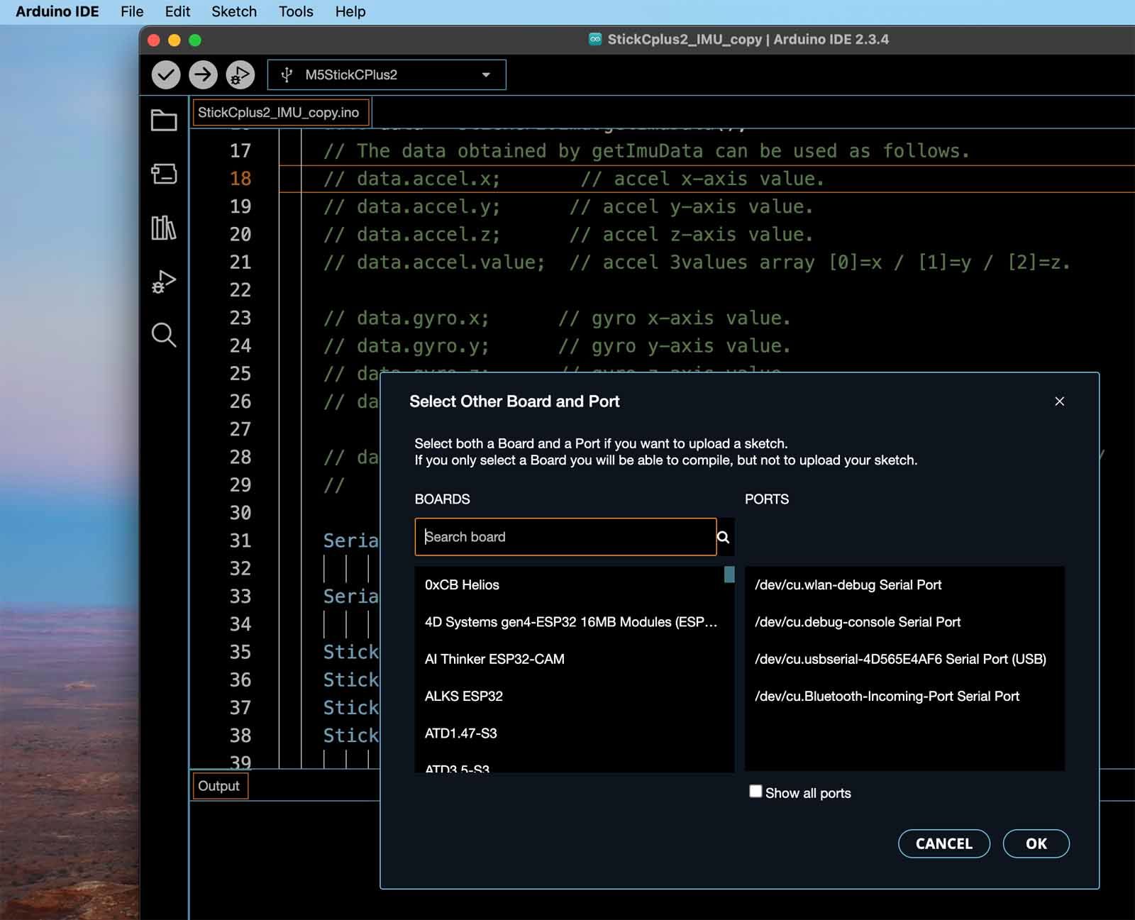Click the comment on line 17 about getImuData
This screenshot has height=920, width=1135.
pos(646,151)
